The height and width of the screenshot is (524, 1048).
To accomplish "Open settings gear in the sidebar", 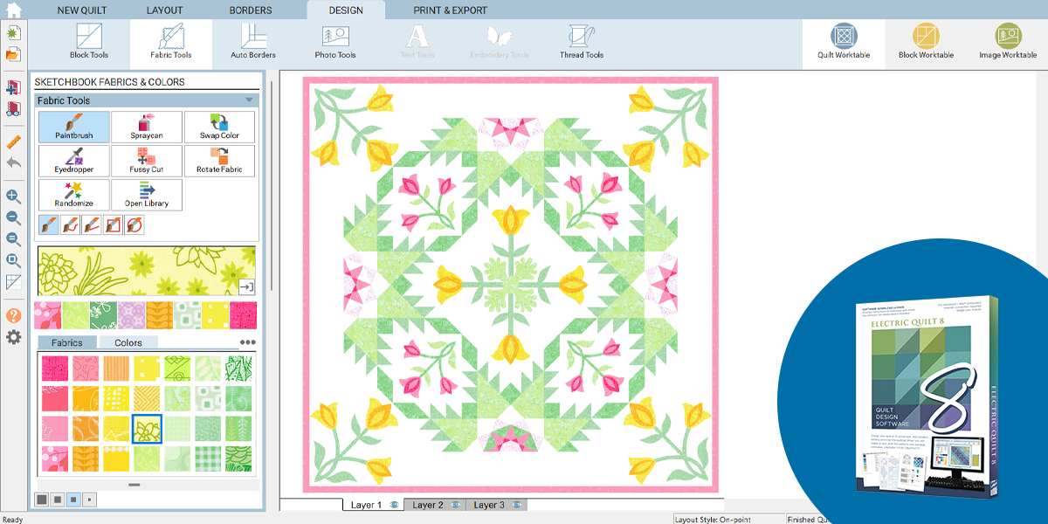I will [13, 336].
